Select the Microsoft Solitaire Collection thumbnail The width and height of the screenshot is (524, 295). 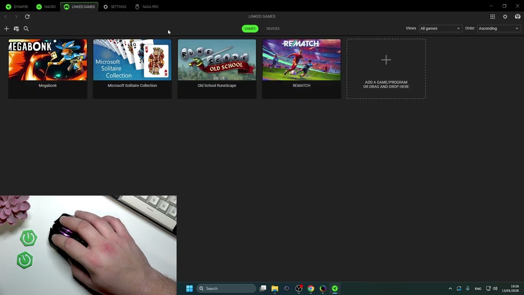(132, 60)
